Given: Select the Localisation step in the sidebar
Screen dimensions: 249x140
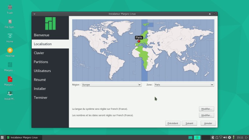Looking at the screenshot, I should (x=50, y=44).
